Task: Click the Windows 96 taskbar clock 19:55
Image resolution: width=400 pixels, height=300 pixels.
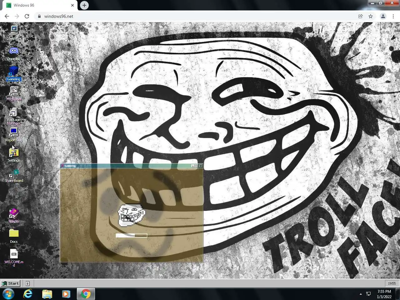Action: pos(392,283)
